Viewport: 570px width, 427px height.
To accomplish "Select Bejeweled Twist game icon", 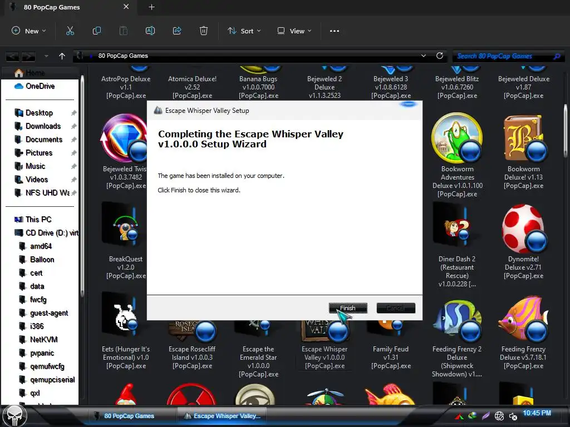I will coord(124,138).
